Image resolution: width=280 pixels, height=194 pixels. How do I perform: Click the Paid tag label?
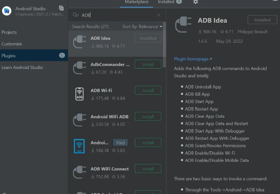(x=121, y=143)
